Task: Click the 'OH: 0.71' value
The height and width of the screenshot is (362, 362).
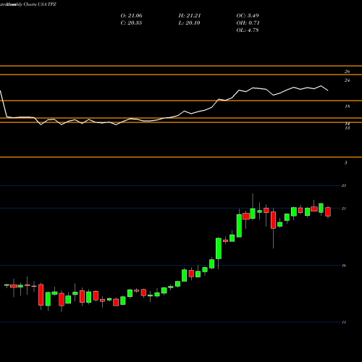Action: (248, 23)
